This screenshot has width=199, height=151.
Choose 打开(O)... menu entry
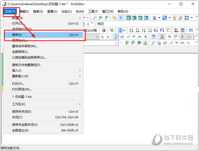coord(43,24)
